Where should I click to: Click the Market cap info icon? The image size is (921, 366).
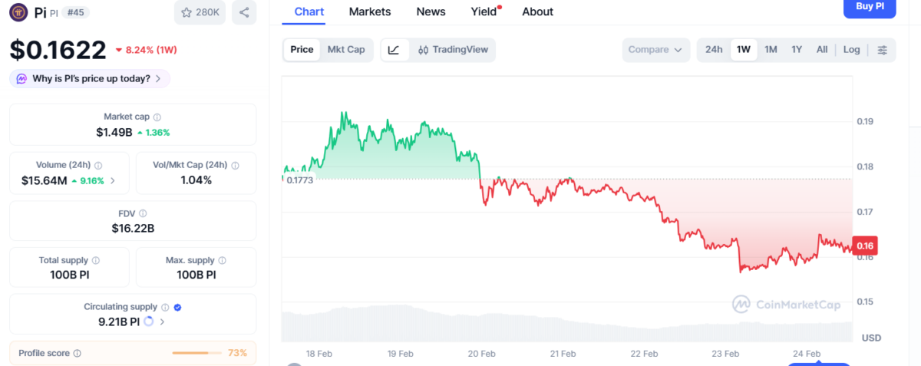coord(157,117)
